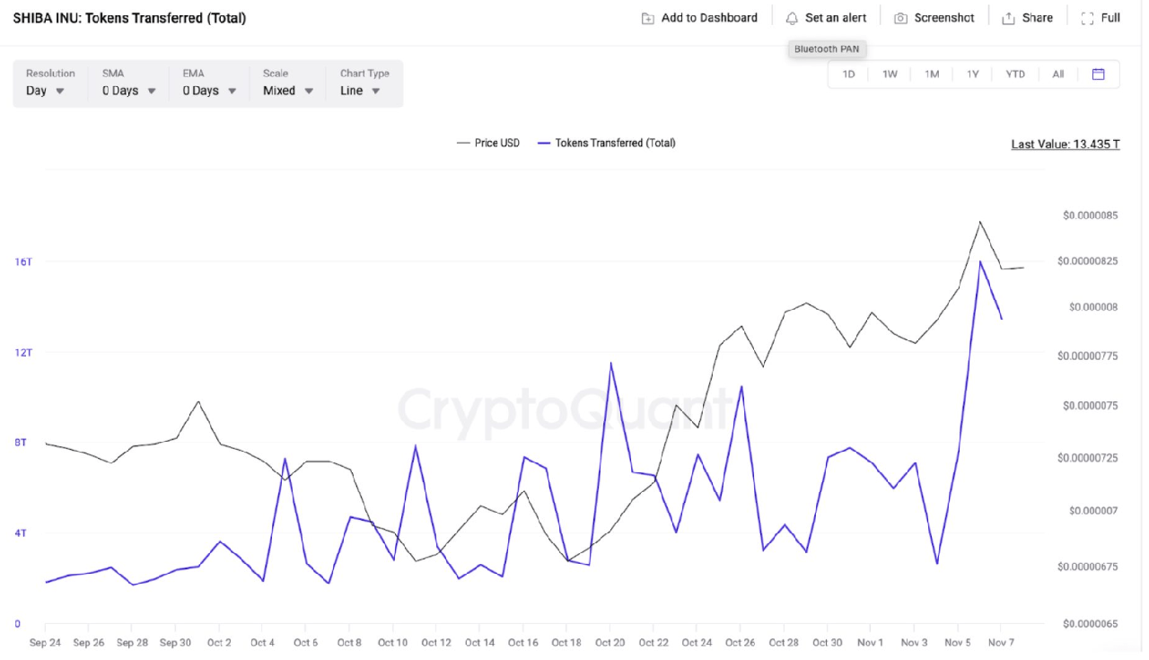Screen dimensions: 1149x660
Task: Click the Sep 24 date label
Action: [45, 643]
